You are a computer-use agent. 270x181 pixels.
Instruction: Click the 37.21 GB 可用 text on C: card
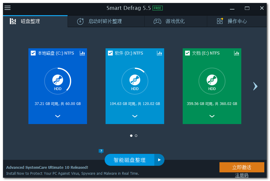(58, 104)
